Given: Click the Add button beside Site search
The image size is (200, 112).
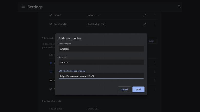Looking at the screenshot, I should point(151,41).
